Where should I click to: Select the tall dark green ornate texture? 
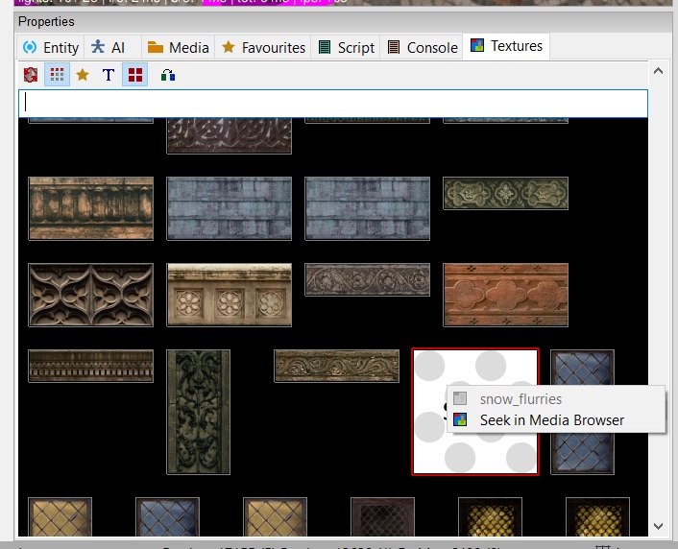[198, 412]
